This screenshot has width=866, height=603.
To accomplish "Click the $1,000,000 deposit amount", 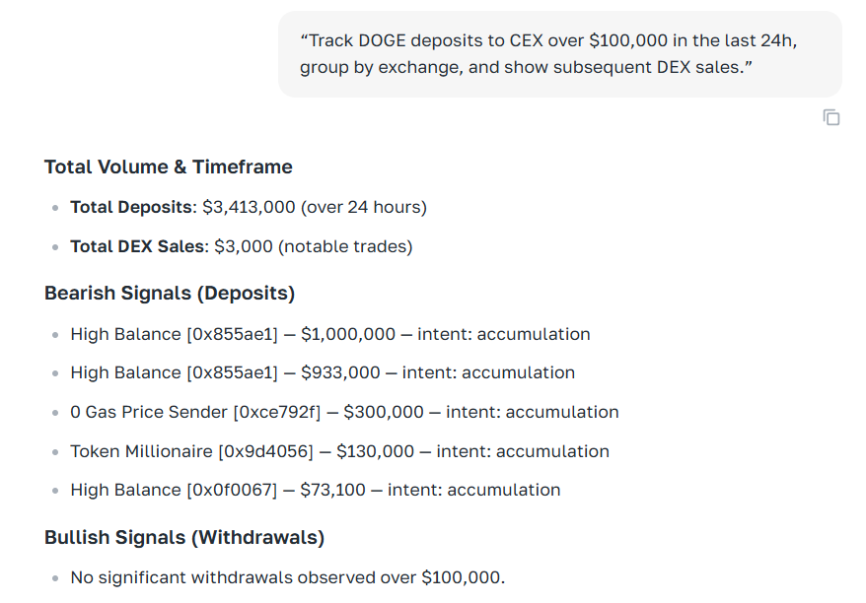I will (x=348, y=334).
